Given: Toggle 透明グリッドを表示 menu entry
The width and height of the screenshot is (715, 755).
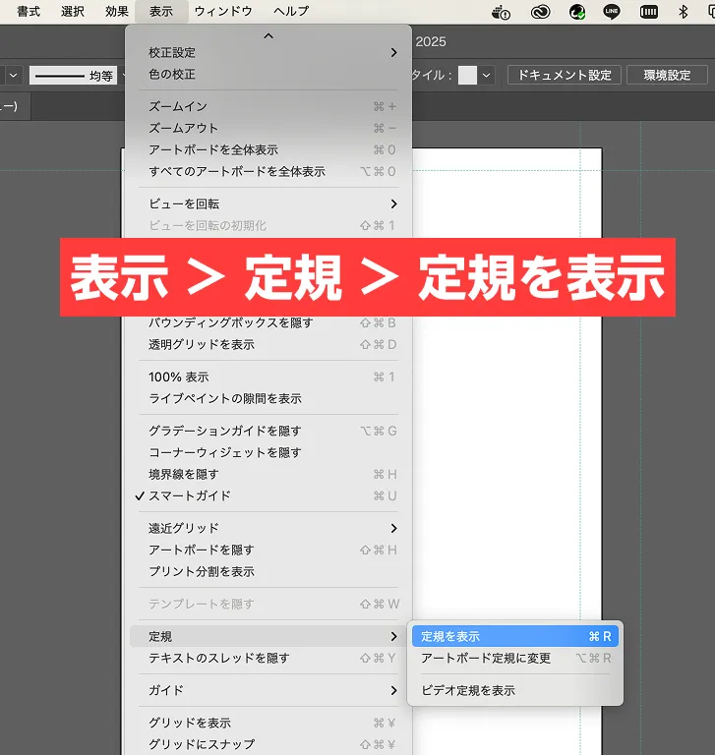Looking at the screenshot, I should point(201,344).
